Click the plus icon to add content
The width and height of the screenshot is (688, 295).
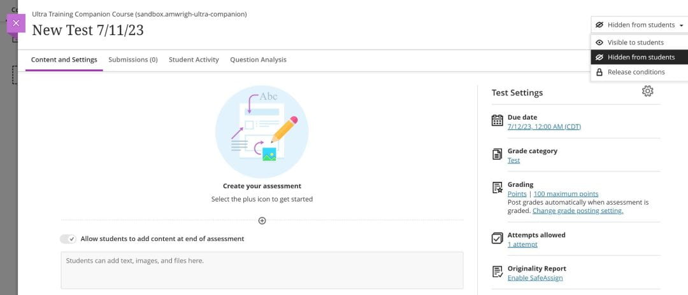tap(262, 221)
